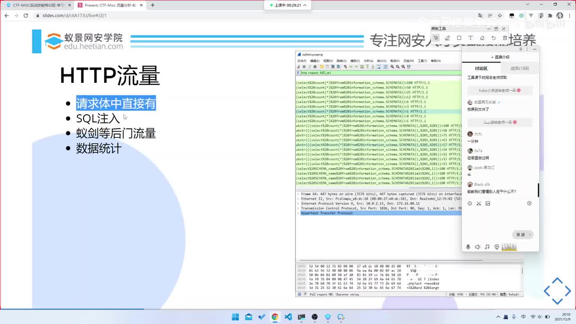The height and width of the screenshot is (324, 576).
Task: Open Visual Studio Code from taskbar
Action: (288, 317)
